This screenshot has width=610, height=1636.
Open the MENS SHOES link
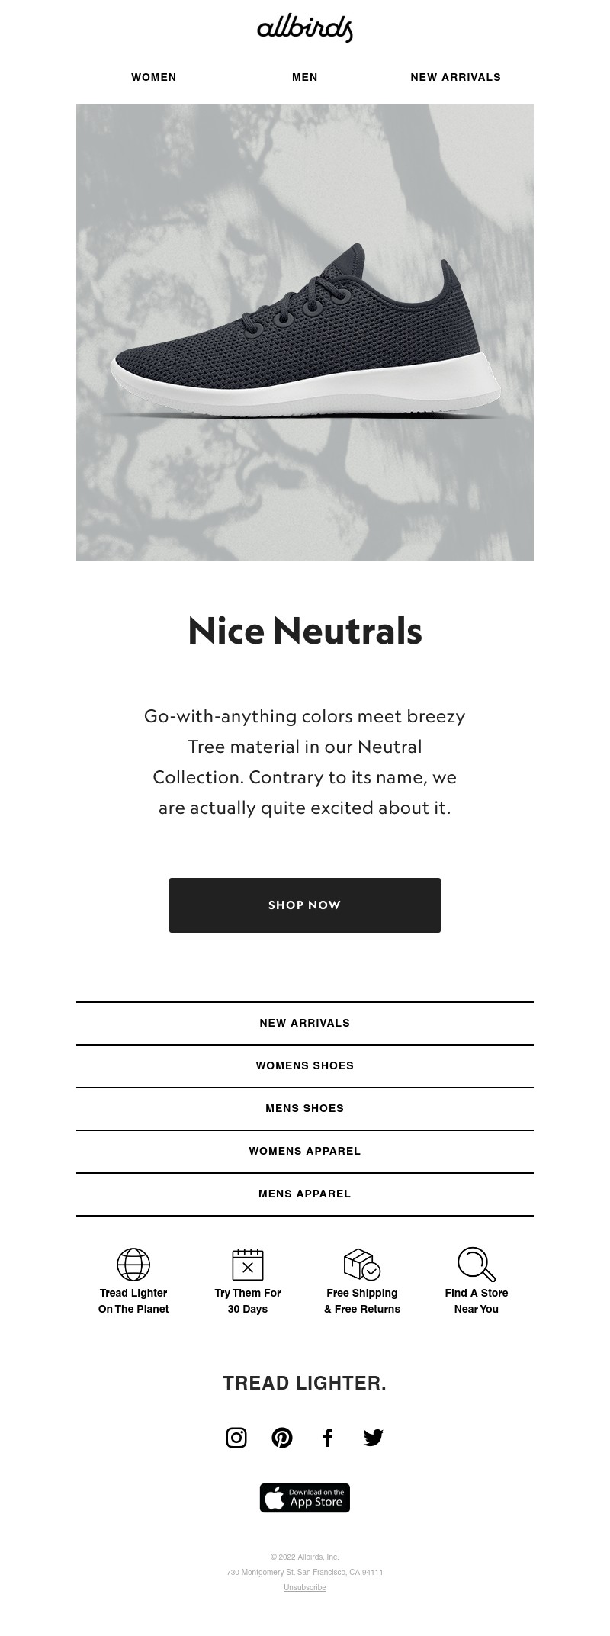(305, 1108)
